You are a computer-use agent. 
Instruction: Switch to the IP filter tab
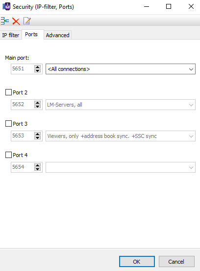coord(11,35)
